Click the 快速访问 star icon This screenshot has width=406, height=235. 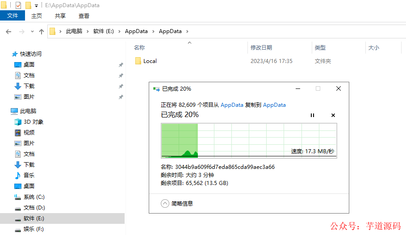[15, 54]
